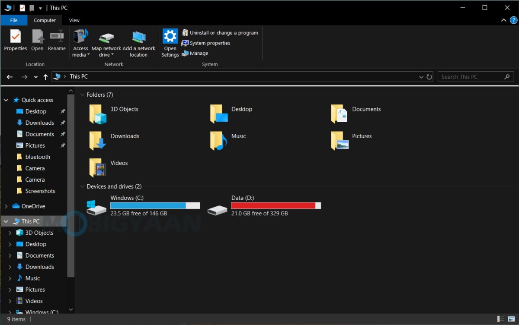
Task: Open the address bar history dropdown
Action: (421, 76)
